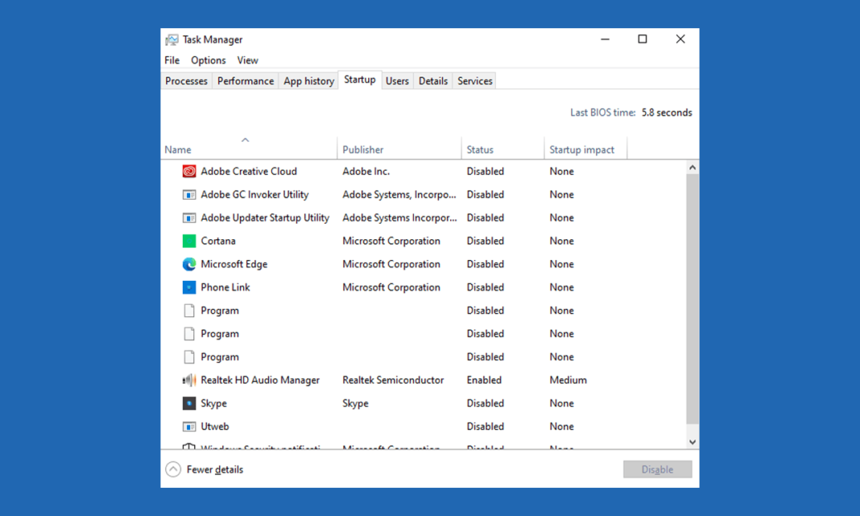Click the Skype icon
Image resolution: width=860 pixels, height=516 pixels.
[x=188, y=403]
